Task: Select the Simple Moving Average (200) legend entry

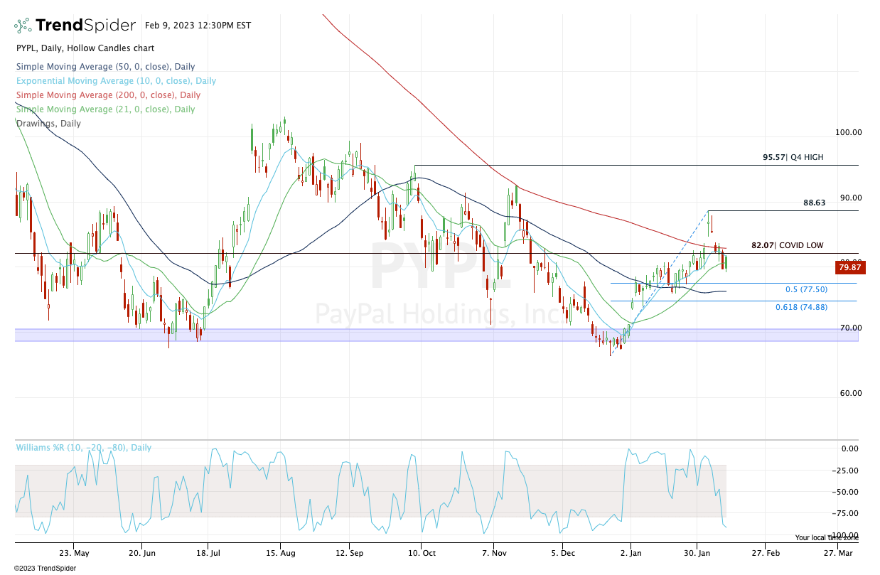Action: (108, 95)
